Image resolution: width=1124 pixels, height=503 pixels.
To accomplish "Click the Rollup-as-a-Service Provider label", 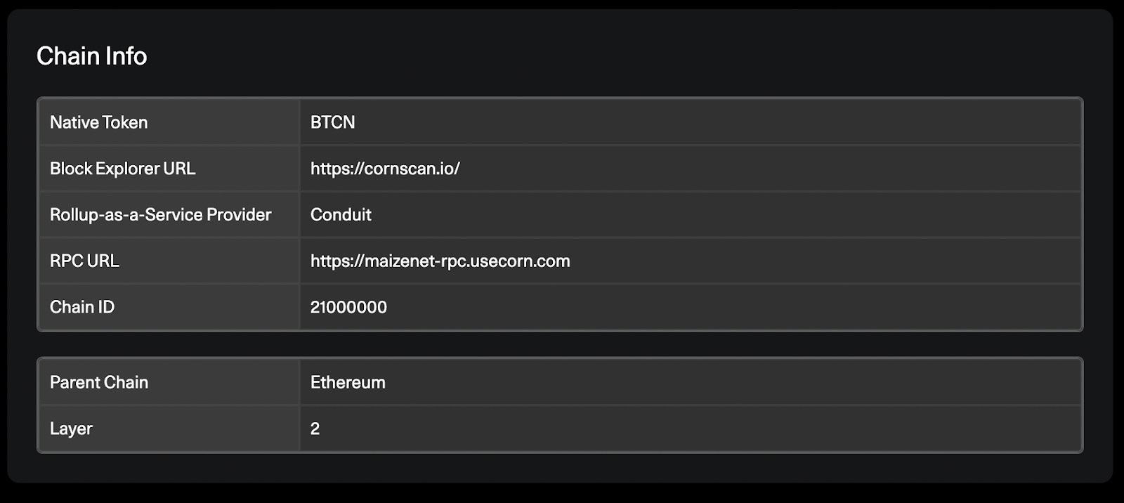I will [161, 214].
